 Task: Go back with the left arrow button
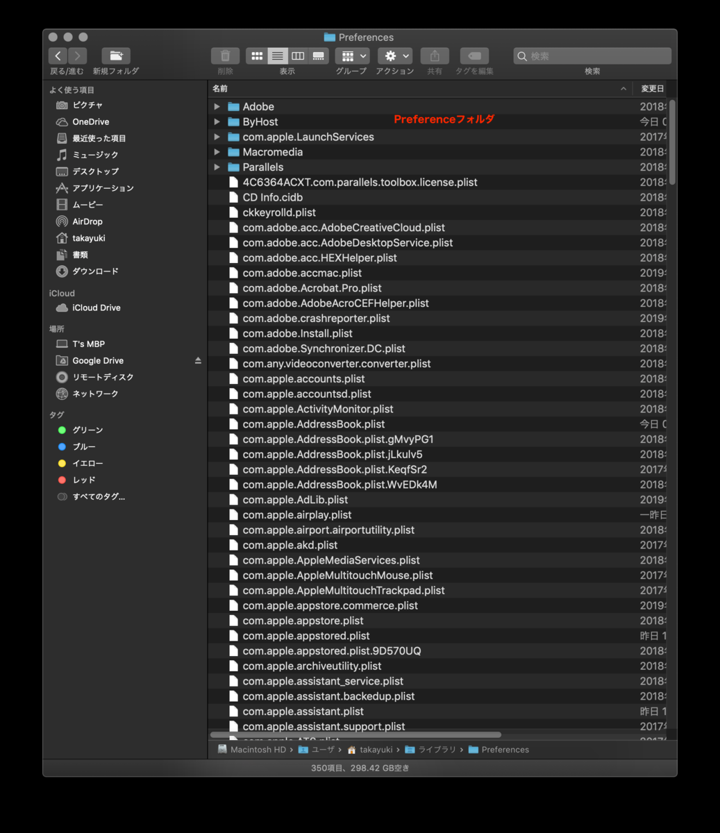58,56
